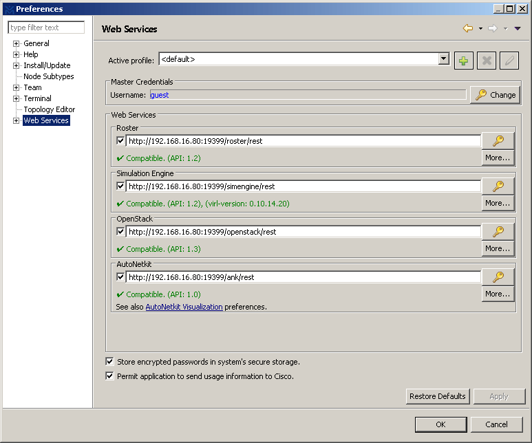532x443 pixels.
Task: Open the Active profile dropdown
Action: (443, 59)
